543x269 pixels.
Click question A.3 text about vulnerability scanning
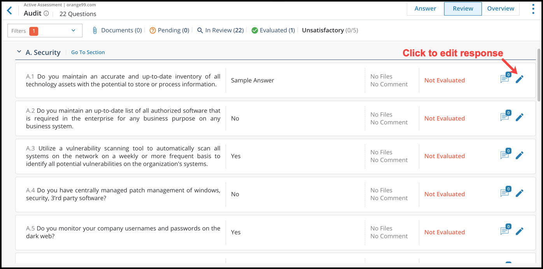[x=123, y=156]
